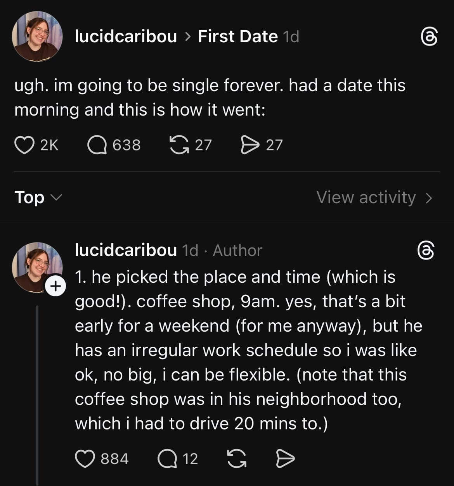Open comments on the post with 638 replies
This screenshot has height=486, width=454.
click(97, 145)
